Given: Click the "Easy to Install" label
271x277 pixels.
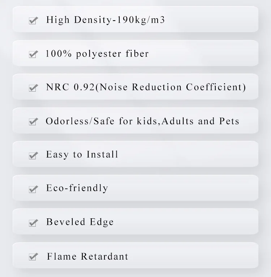Looking at the screenshot, I should point(82,155).
